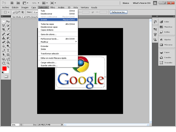Launch Bridge from the top bar

(x=12, y=2)
